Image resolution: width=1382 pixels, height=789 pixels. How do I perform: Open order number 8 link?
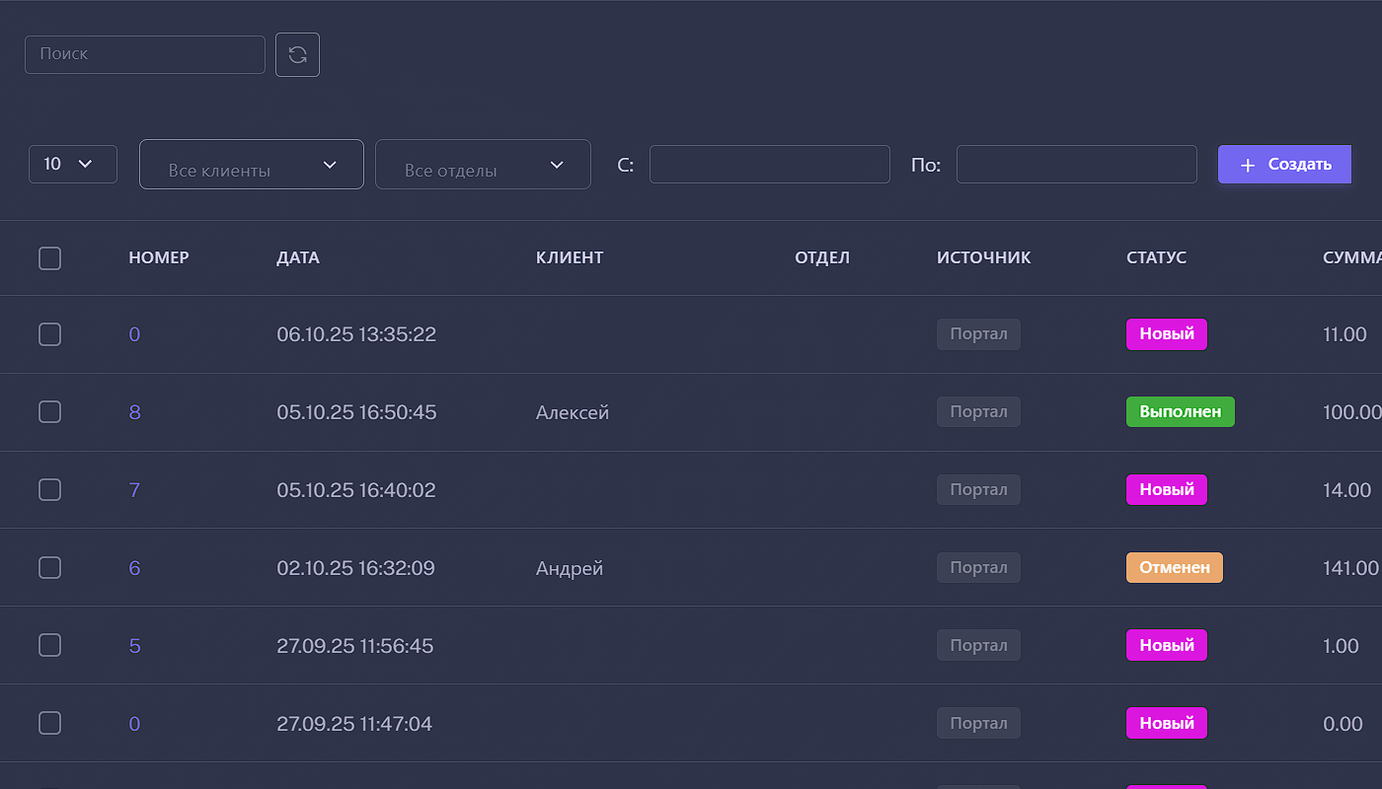coord(135,412)
